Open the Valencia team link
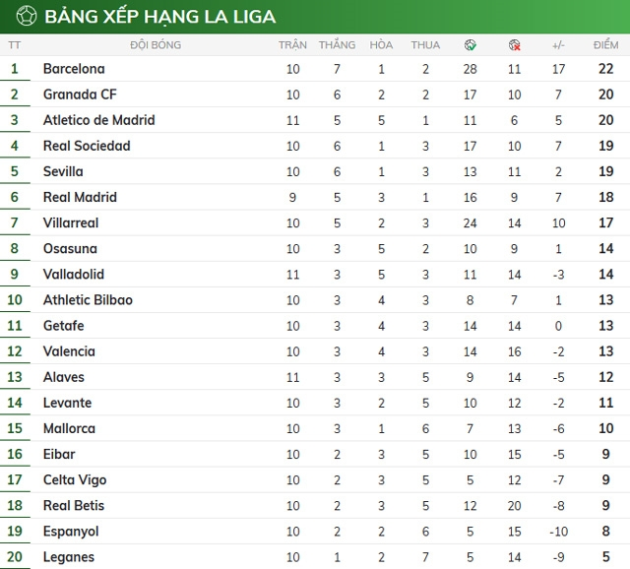Image resolution: width=630 pixels, height=569 pixels. tap(69, 351)
